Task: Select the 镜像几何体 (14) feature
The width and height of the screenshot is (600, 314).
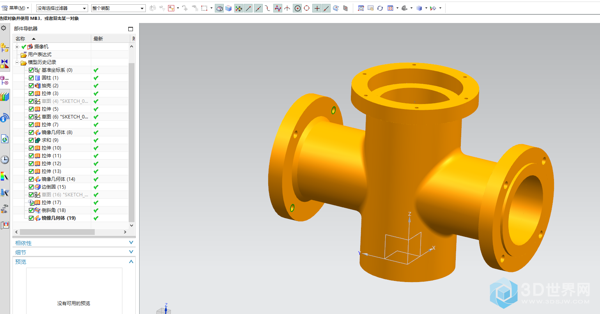Action: pos(58,179)
